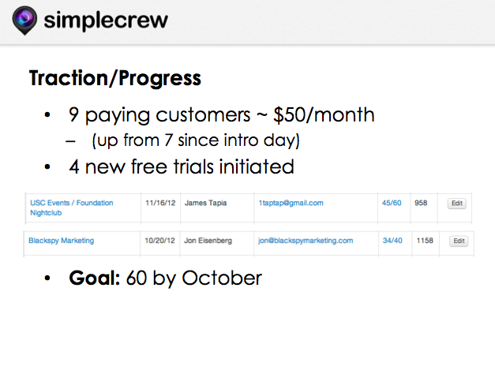Click the simplecrew camera lens logo icon
Viewport: 495px width, 370px height.
click(24, 21)
